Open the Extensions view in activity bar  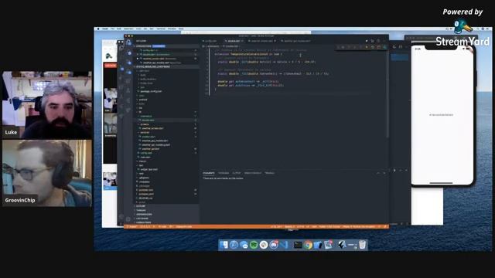coord(128,81)
